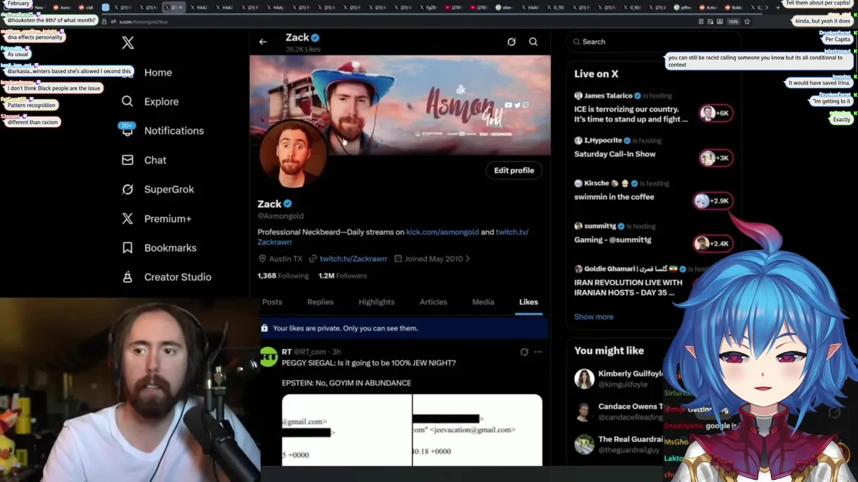
Task: Click the Chat envelope icon
Action: [x=127, y=160]
